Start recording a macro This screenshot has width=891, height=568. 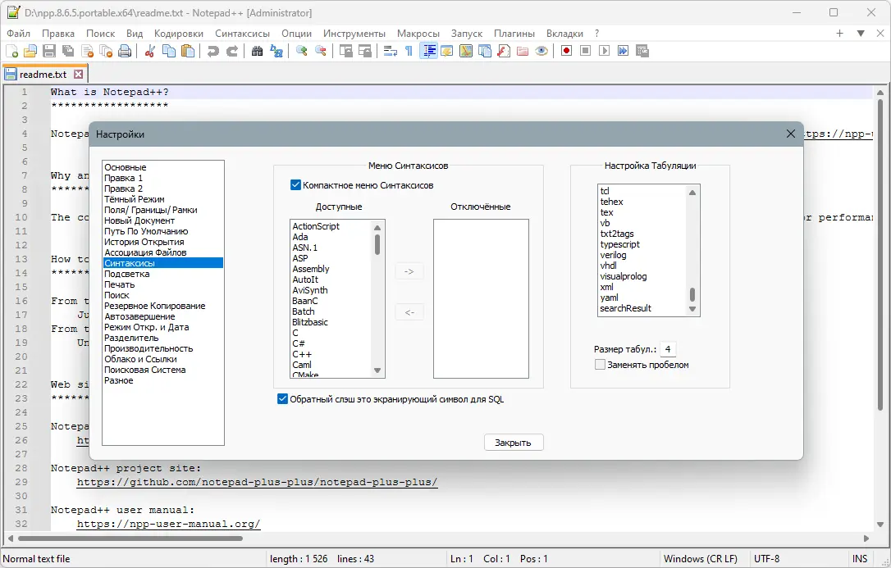pos(567,51)
